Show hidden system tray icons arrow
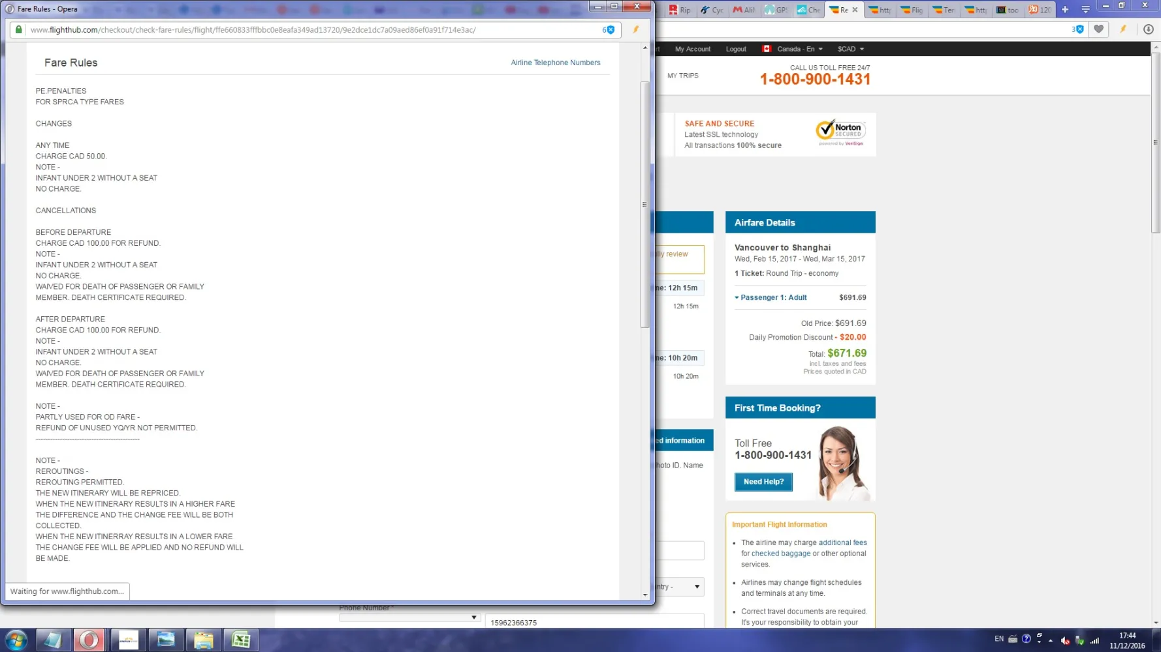 pos(1051,640)
